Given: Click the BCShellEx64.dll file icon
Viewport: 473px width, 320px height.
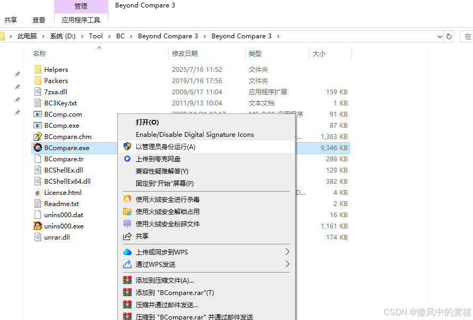Looking at the screenshot, I should [x=38, y=181].
